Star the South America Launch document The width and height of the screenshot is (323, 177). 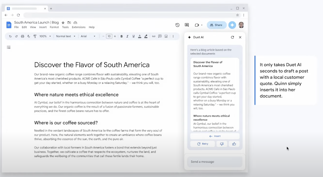pos(63,23)
